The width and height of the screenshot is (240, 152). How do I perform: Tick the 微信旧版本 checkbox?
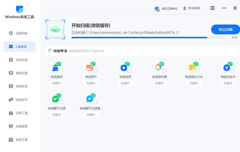[232, 71]
